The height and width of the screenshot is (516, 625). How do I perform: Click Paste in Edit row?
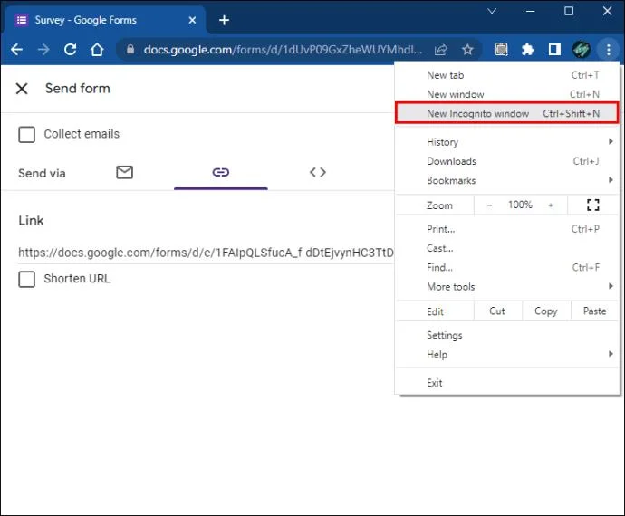point(595,311)
